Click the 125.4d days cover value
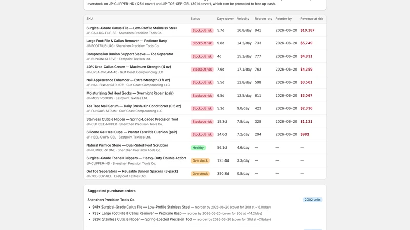Viewport: 410px width, 230px height. [x=223, y=160]
